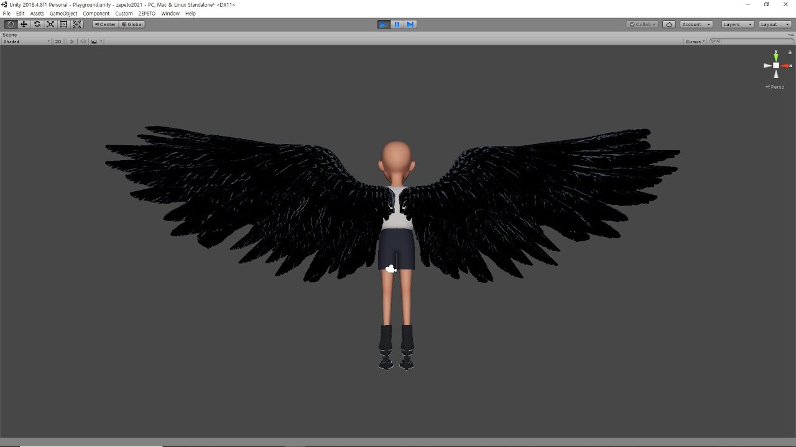Expand the scene effects dropdown arrow
The width and height of the screenshot is (796, 447).
(x=101, y=42)
